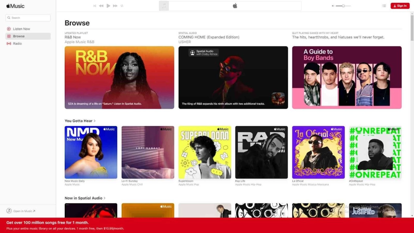Start playback with the play button

click(108, 6)
